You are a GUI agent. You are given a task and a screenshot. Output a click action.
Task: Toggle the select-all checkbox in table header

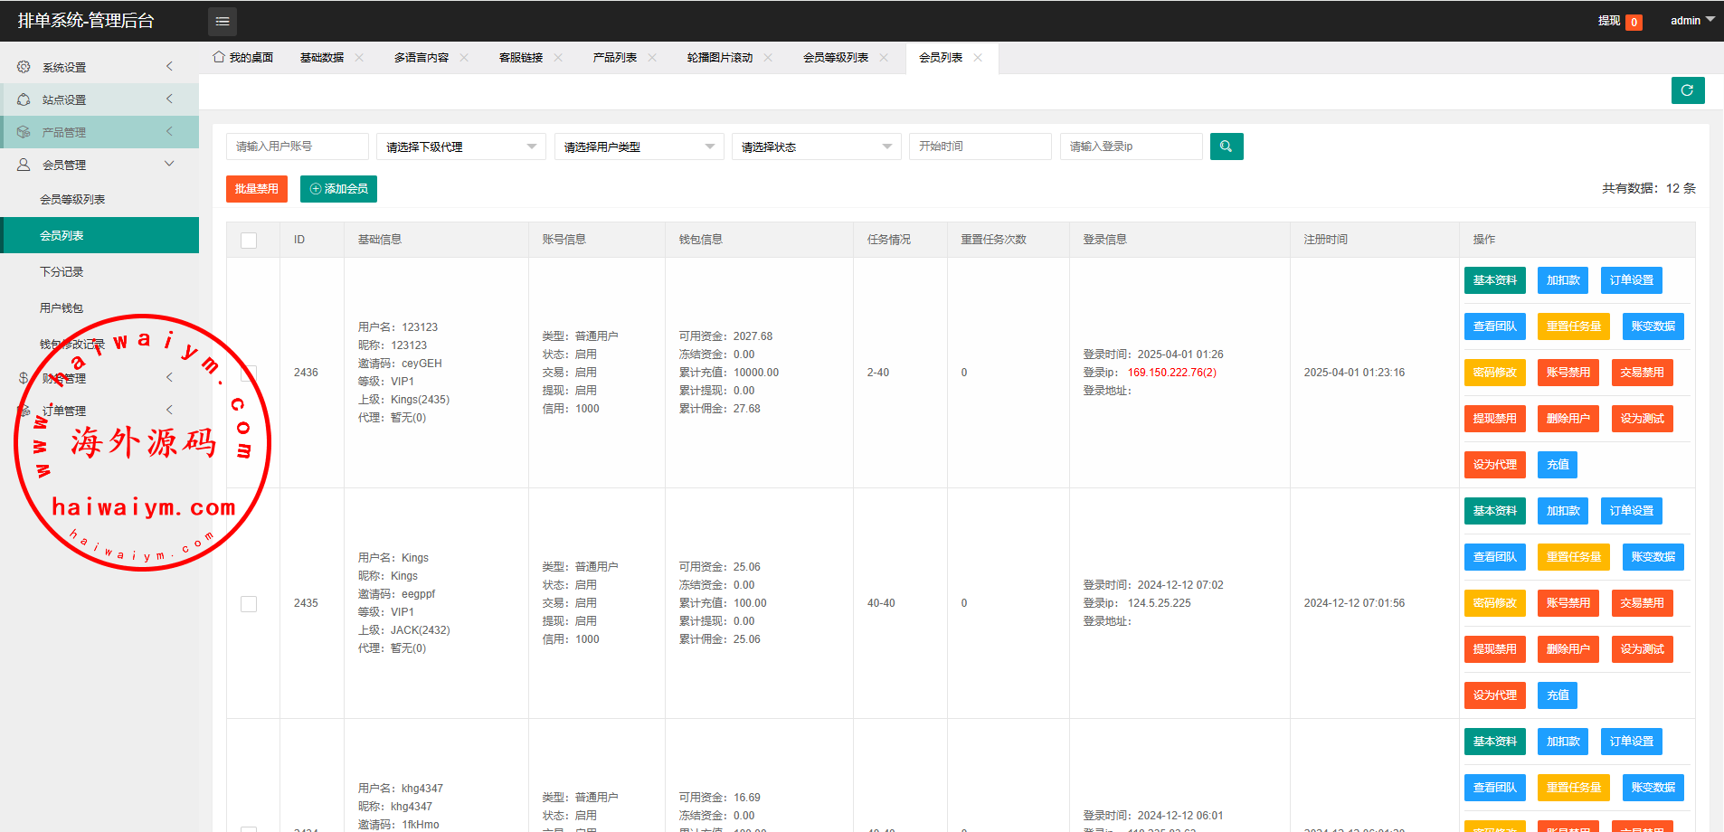(x=249, y=240)
